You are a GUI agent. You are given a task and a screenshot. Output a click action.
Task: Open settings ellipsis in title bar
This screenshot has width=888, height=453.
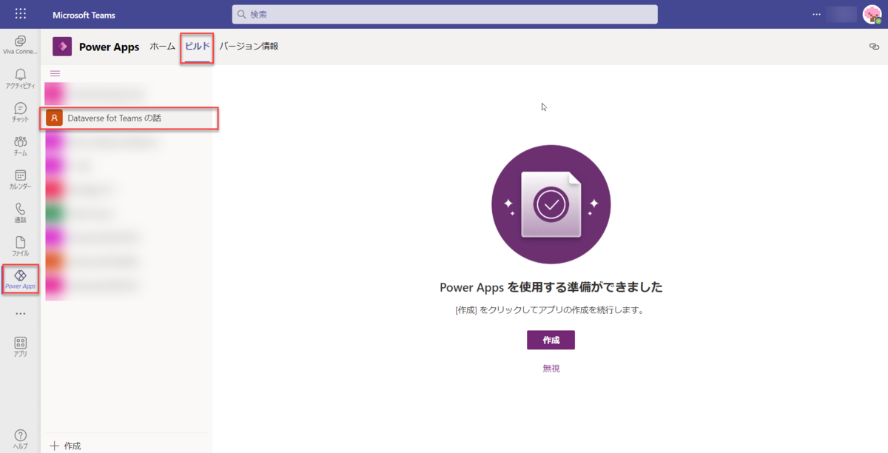coord(817,14)
